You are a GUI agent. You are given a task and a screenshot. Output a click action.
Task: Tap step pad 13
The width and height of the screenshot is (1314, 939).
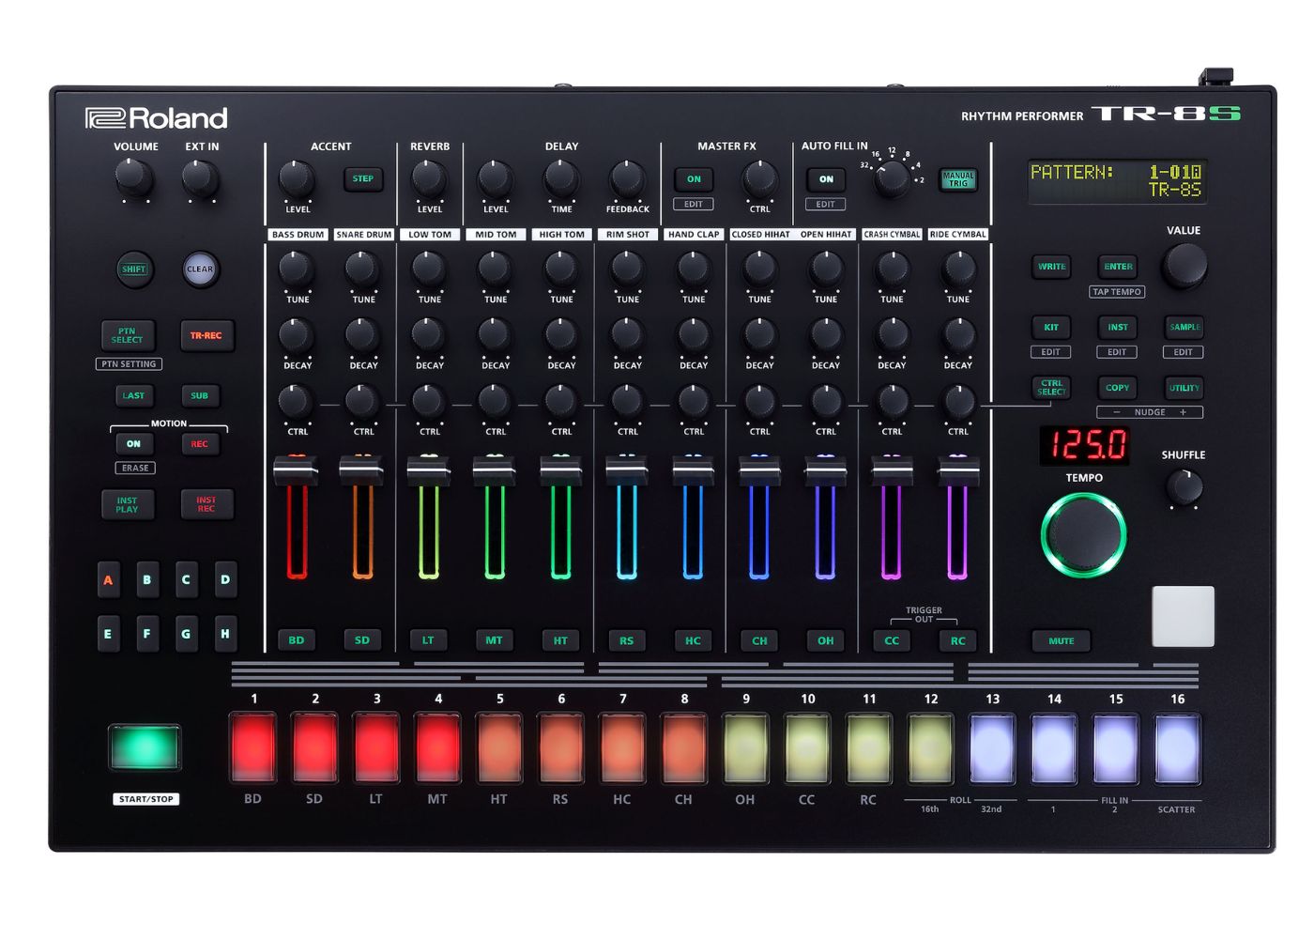click(992, 748)
